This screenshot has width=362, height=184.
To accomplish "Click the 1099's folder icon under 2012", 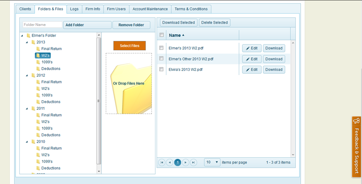I will pos(38,95).
